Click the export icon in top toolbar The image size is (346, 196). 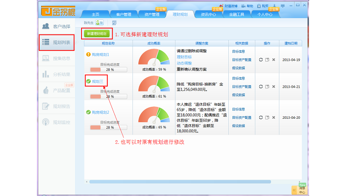pos(114,23)
